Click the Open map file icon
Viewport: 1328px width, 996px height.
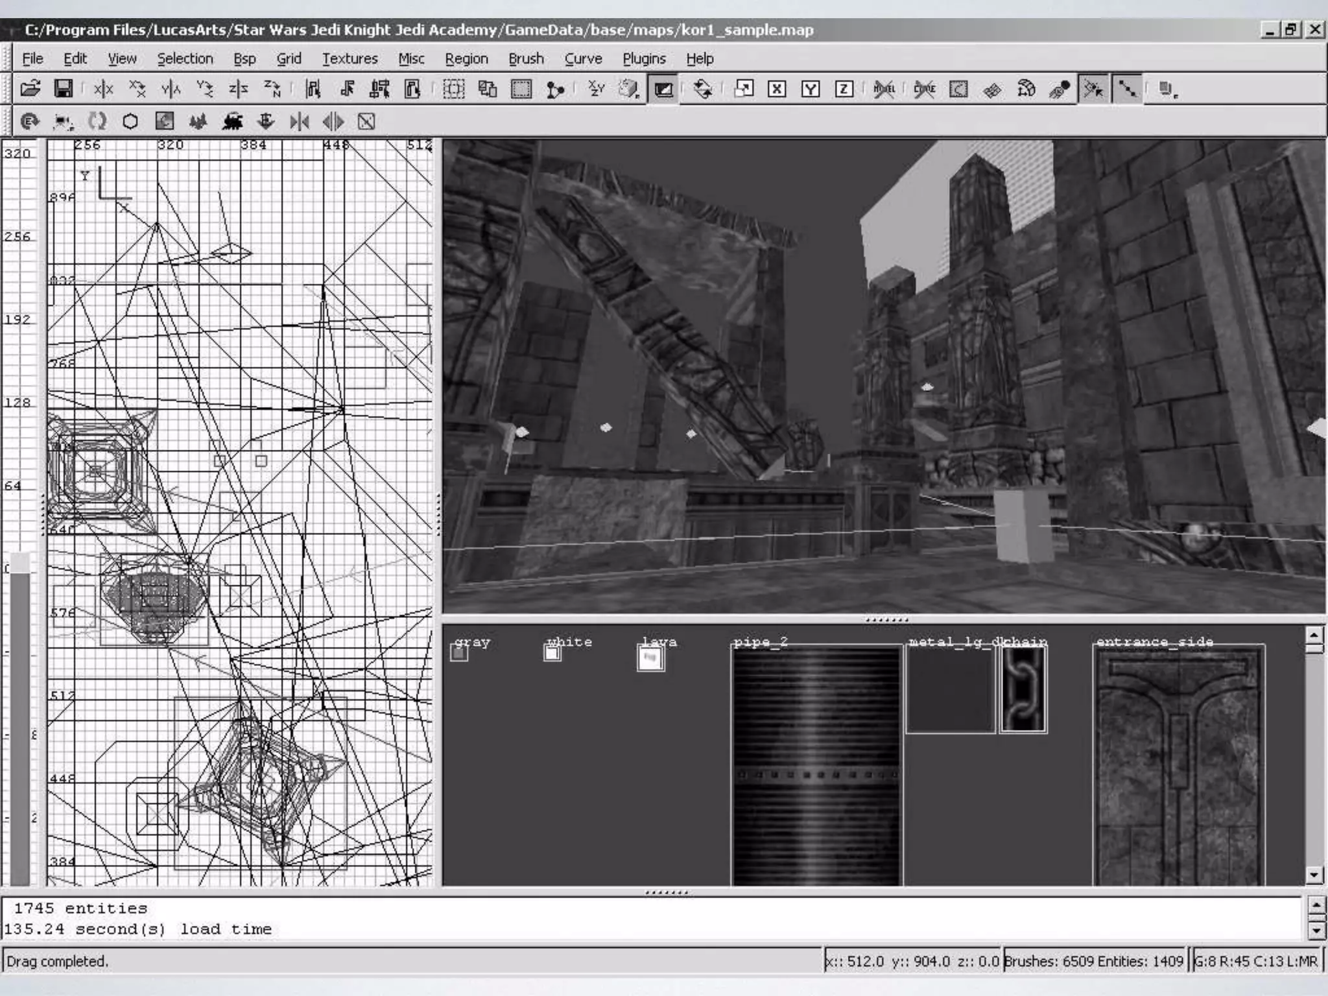click(x=30, y=89)
